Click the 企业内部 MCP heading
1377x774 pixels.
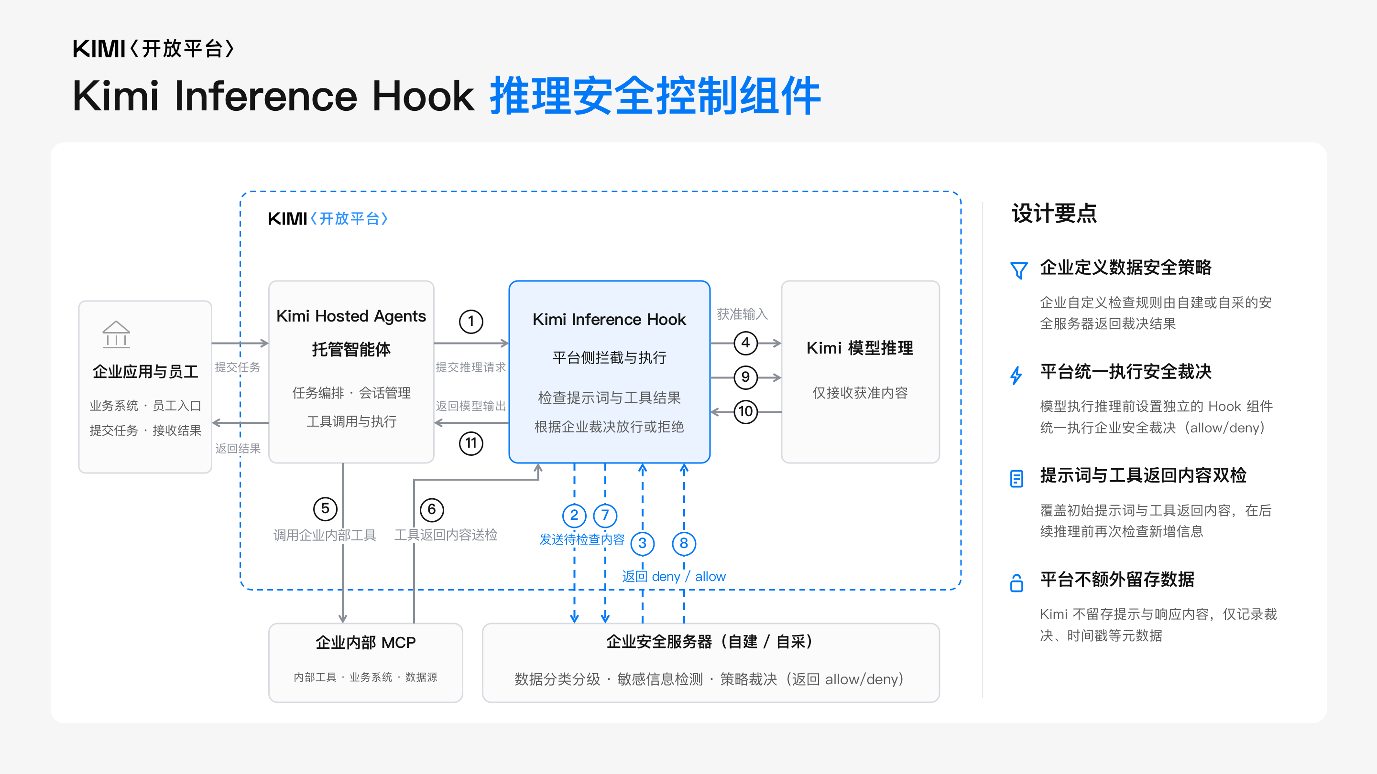[366, 642]
